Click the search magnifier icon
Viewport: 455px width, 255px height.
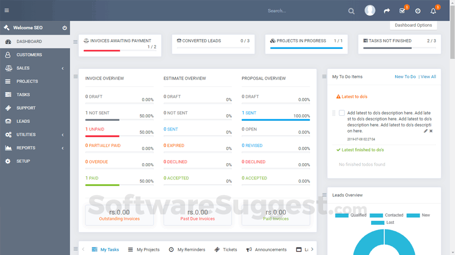[x=351, y=11]
